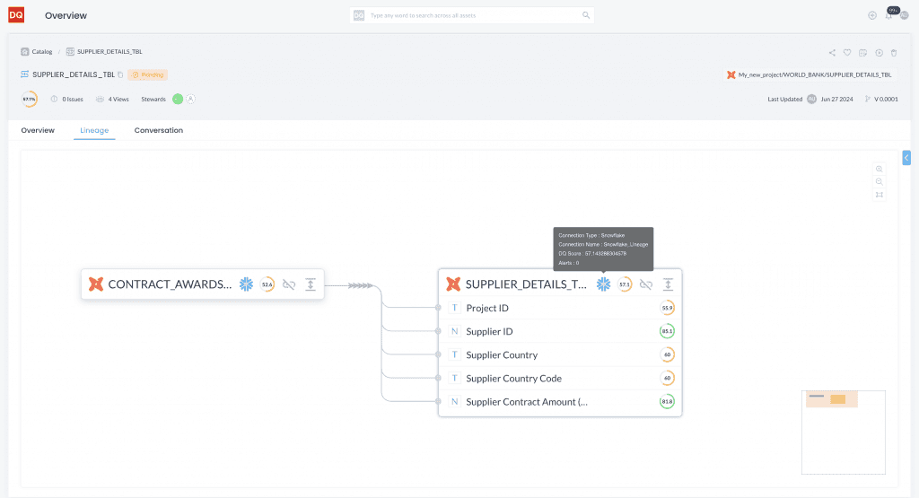Expand the right side panel arrow
The image size is (919, 498).
[906, 158]
